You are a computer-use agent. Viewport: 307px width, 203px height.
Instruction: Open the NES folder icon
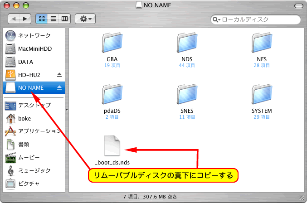262,43
